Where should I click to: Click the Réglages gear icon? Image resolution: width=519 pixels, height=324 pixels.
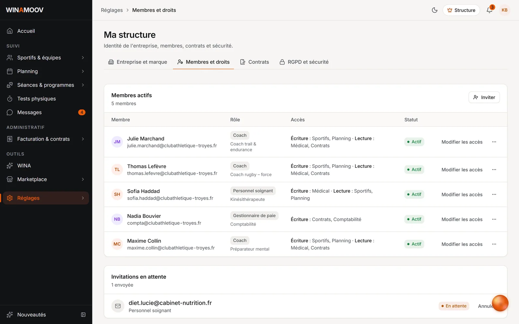tap(10, 198)
